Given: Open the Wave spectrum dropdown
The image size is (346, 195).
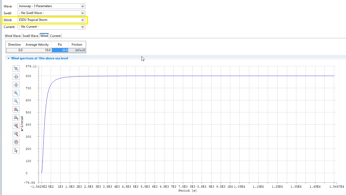Looking at the screenshot, I should point(82,6).
